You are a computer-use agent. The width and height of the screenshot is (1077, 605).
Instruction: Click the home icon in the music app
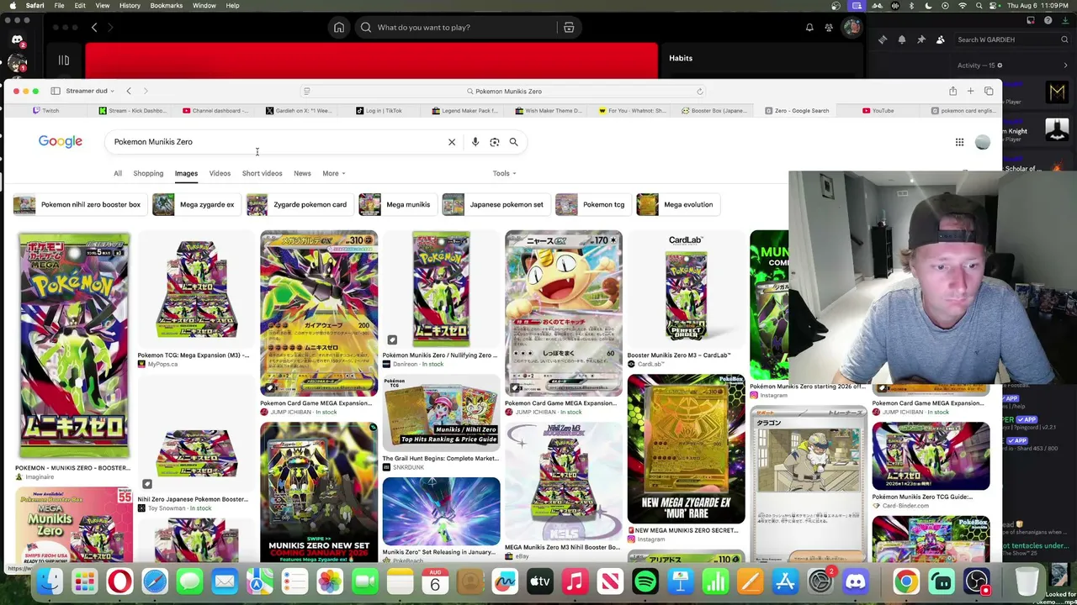point(339,28)
